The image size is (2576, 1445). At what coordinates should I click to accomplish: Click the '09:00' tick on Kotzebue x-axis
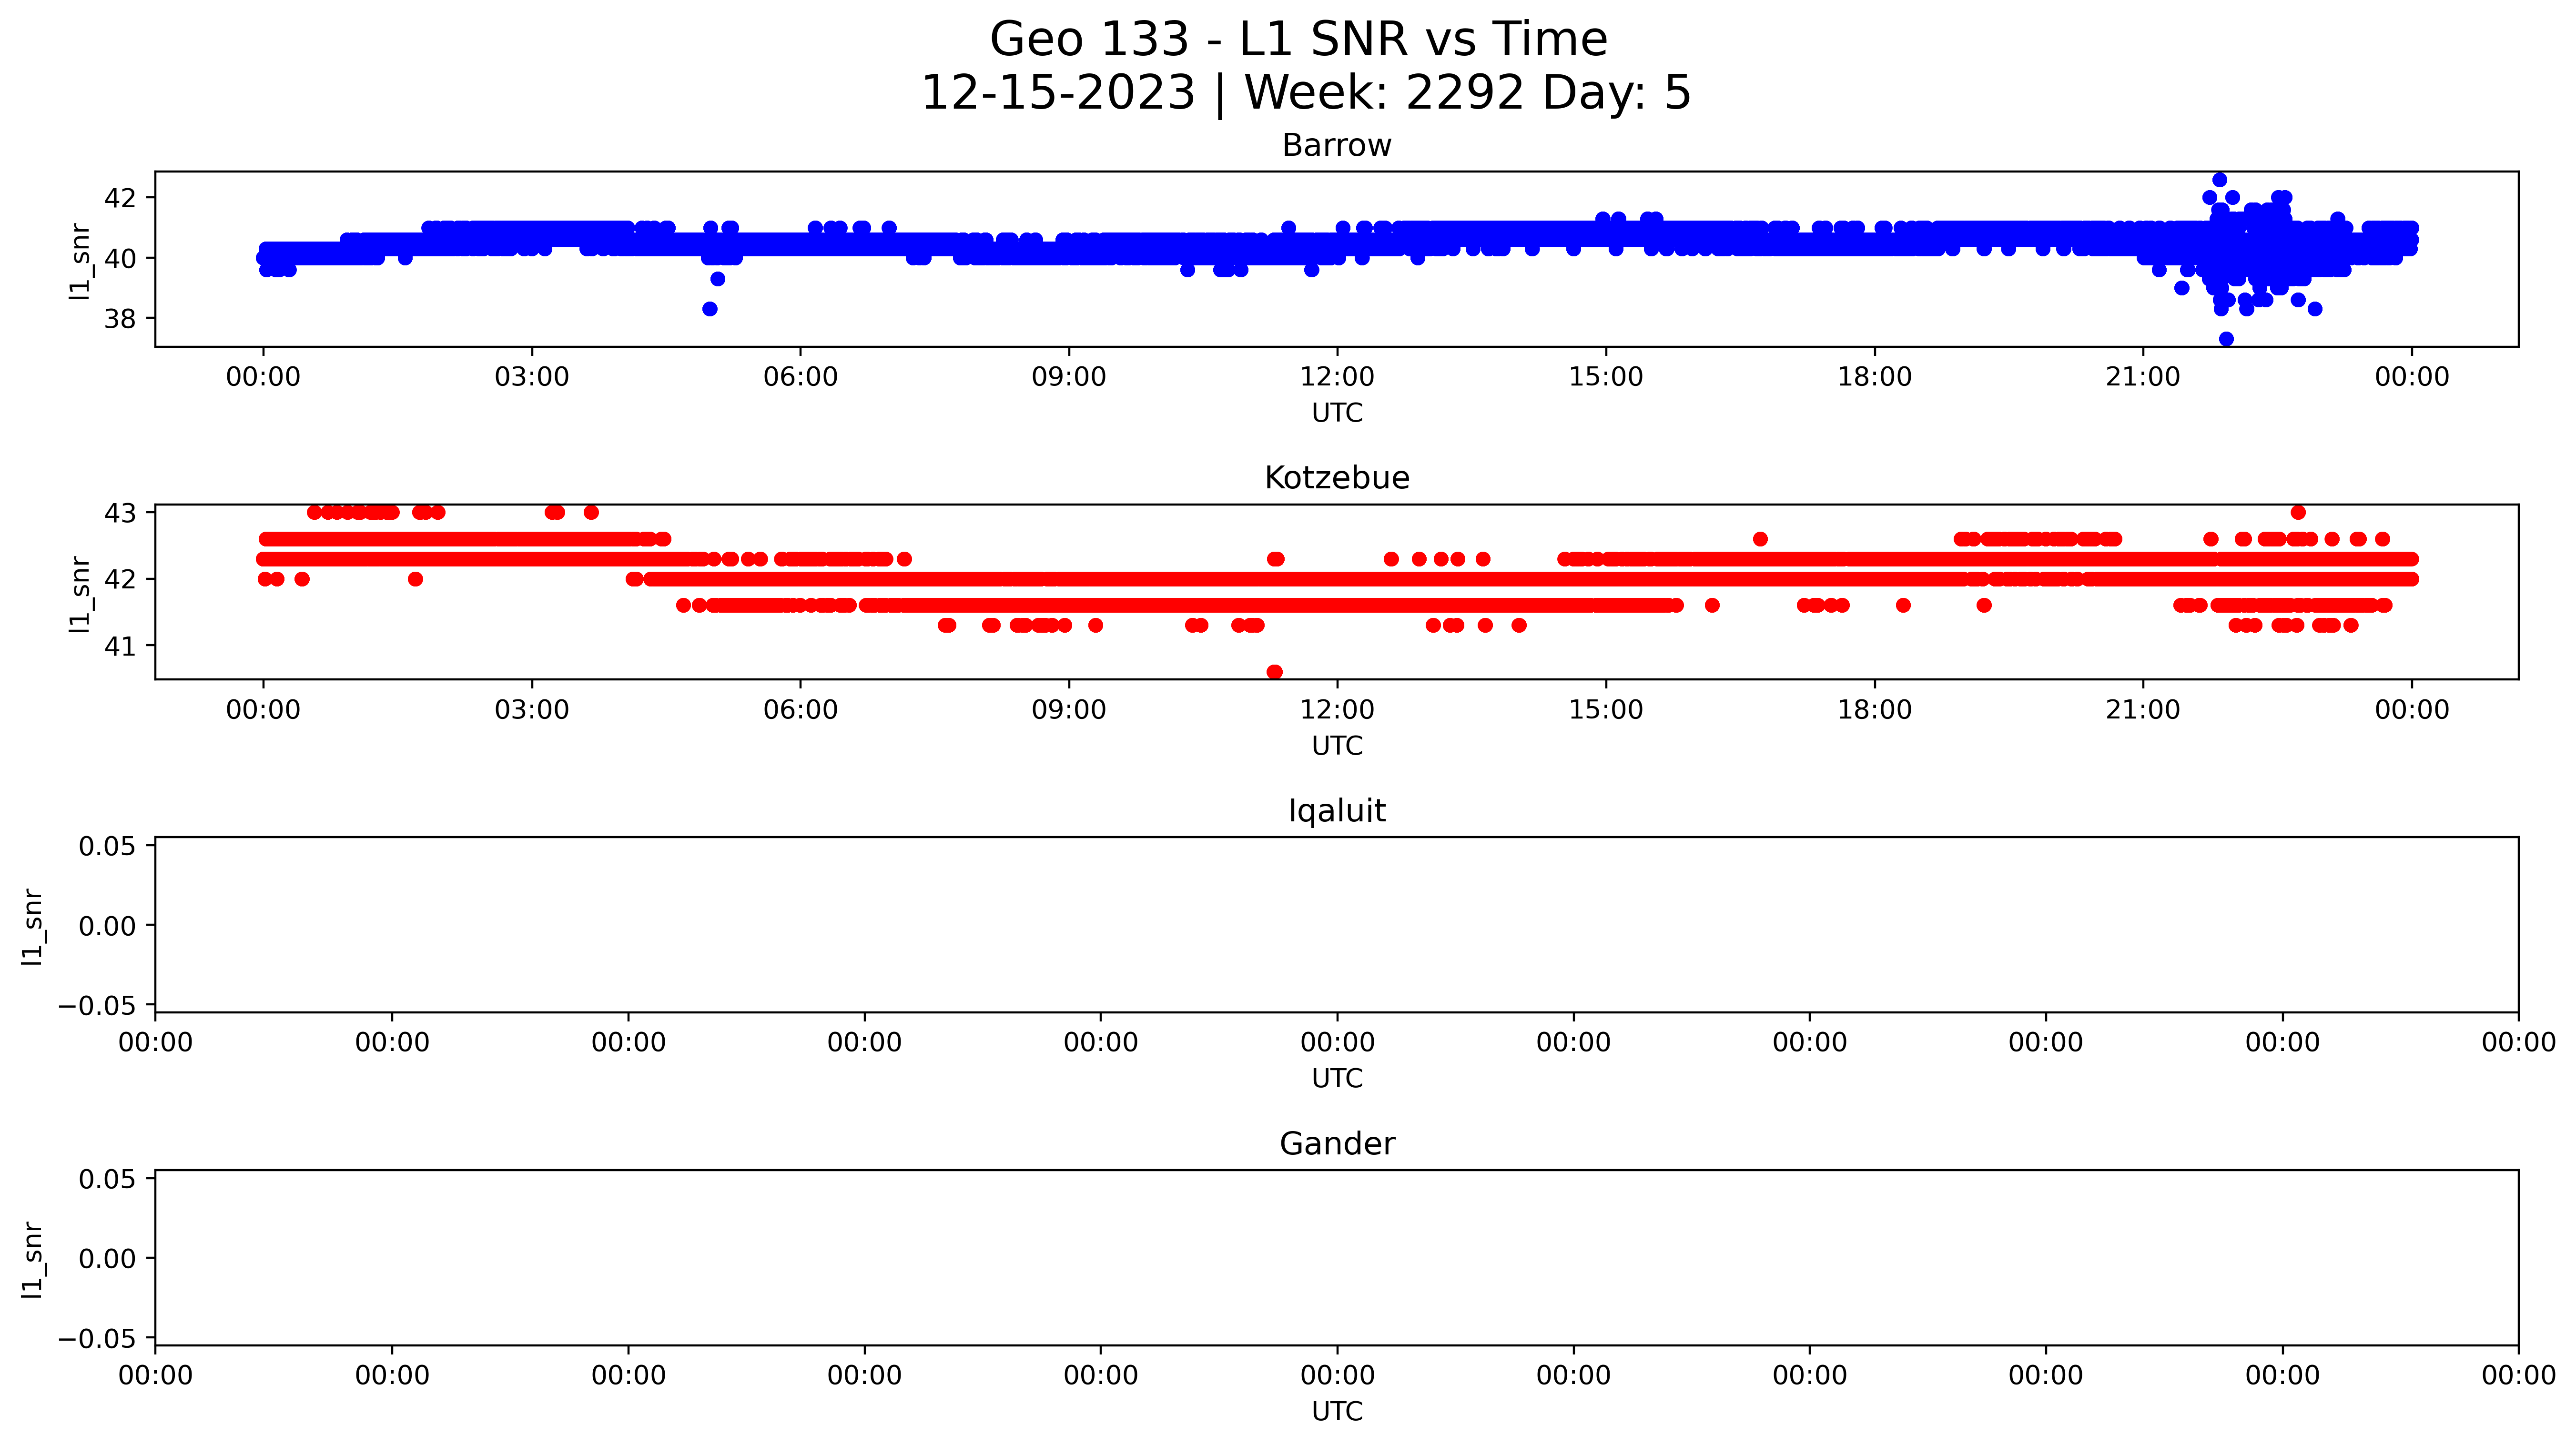(1069, 710)
